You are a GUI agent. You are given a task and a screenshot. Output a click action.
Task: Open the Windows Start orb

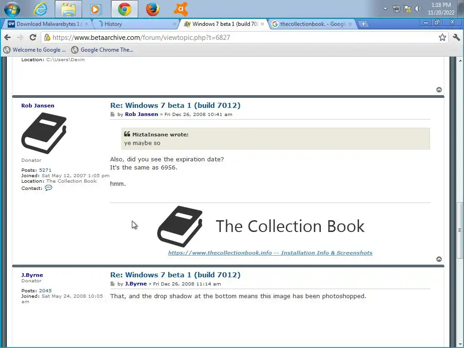pos(12,9)
